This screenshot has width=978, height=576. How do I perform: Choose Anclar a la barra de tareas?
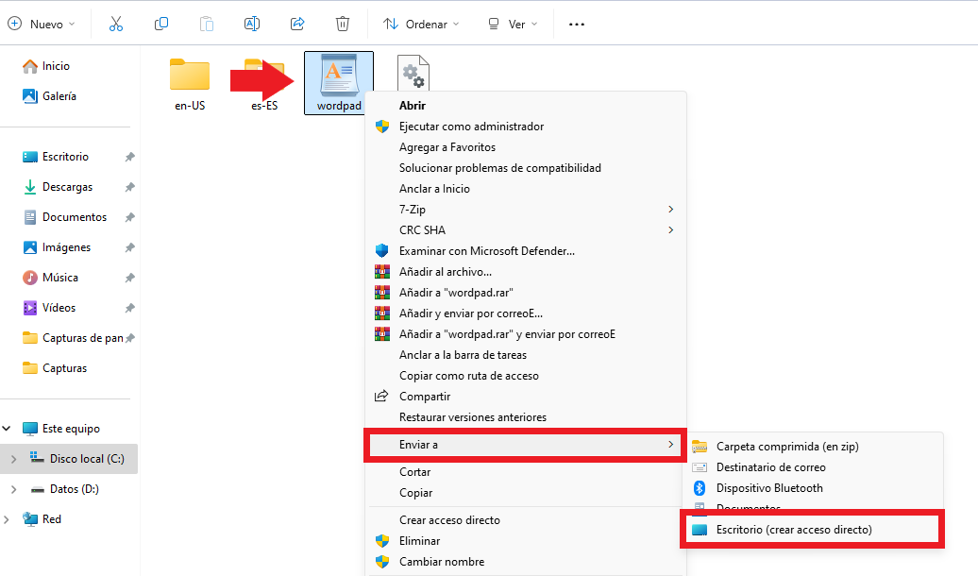pyautogui.click(x=525, y=355)
